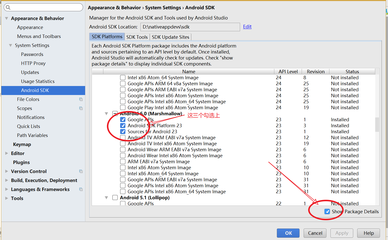Collapse System Settings subtree
Screen dimensions: 388x240
tap(11, 45)
